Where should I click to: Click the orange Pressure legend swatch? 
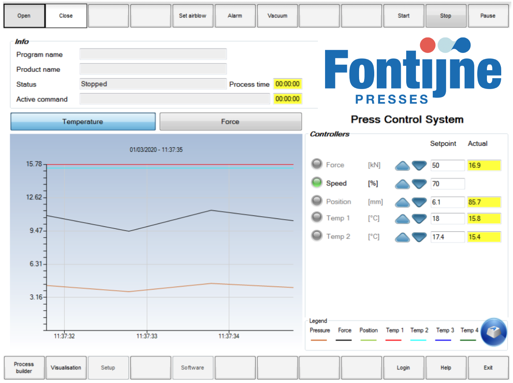pos(319,340)
